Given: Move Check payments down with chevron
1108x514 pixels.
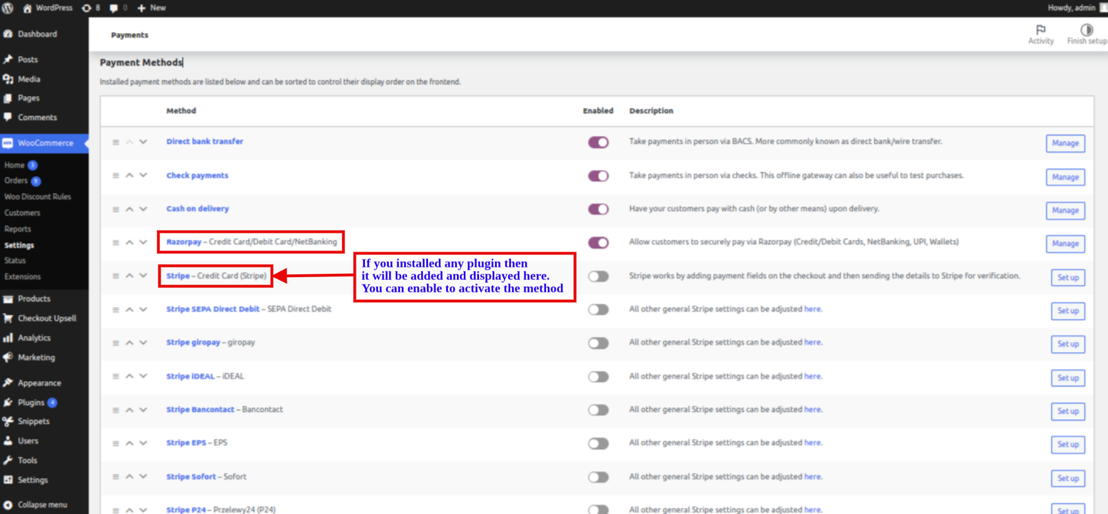Looking at the screenshot, I should point(143,175).
